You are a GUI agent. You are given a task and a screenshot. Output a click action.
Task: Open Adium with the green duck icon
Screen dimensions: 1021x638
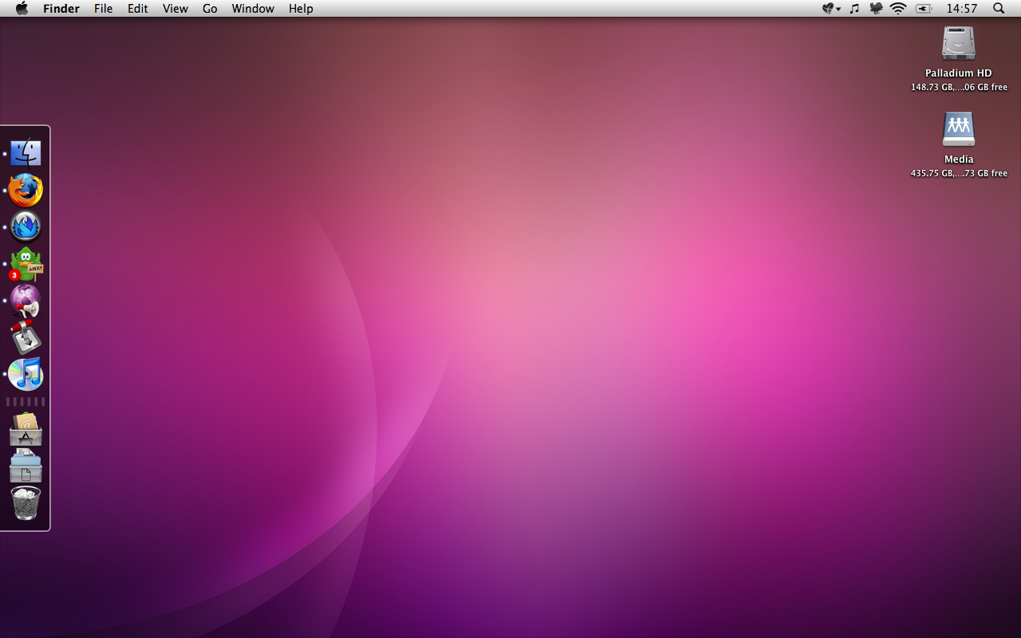pos(26,264)
